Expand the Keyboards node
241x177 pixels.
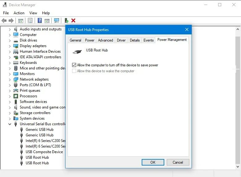(10, 63)
